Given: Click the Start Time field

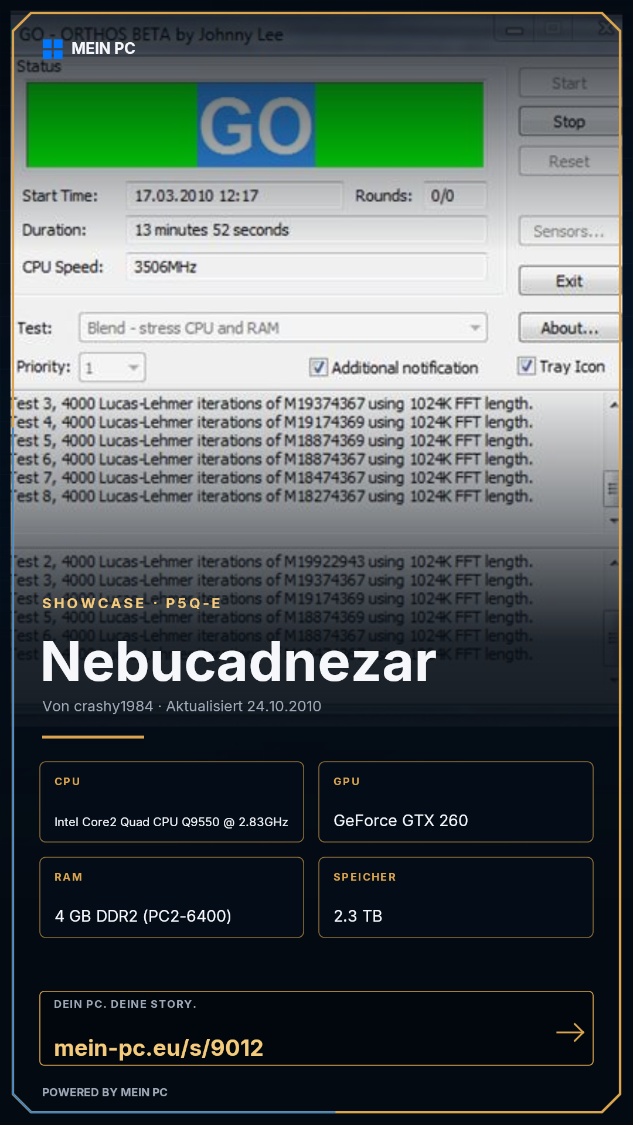Looking at the screenshot, I should click(x=234, y=196).
